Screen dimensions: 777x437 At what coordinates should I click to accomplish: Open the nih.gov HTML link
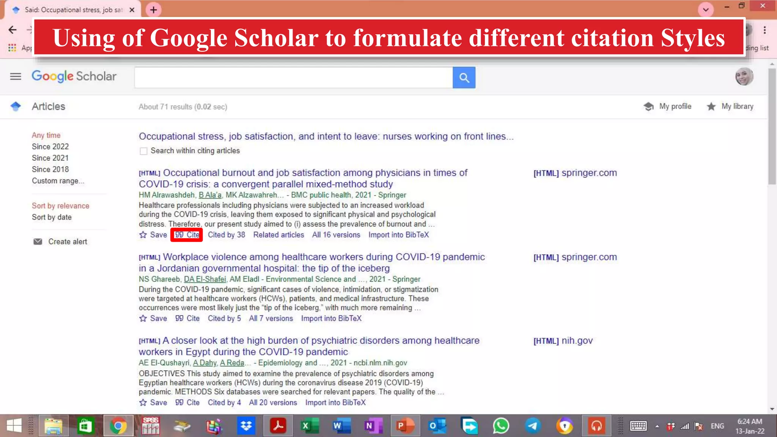[x=563, y=341]
